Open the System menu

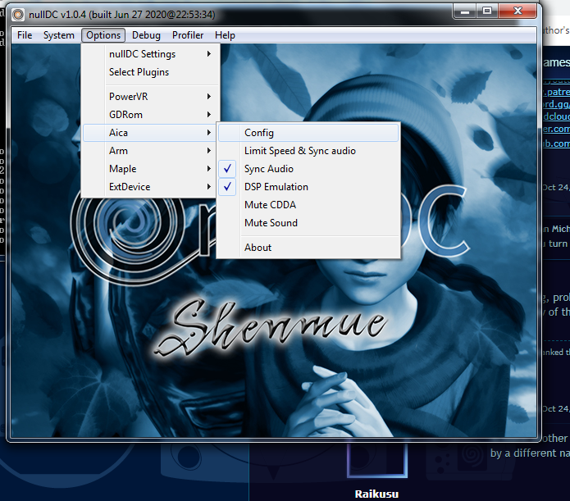(x=58, y=35)
